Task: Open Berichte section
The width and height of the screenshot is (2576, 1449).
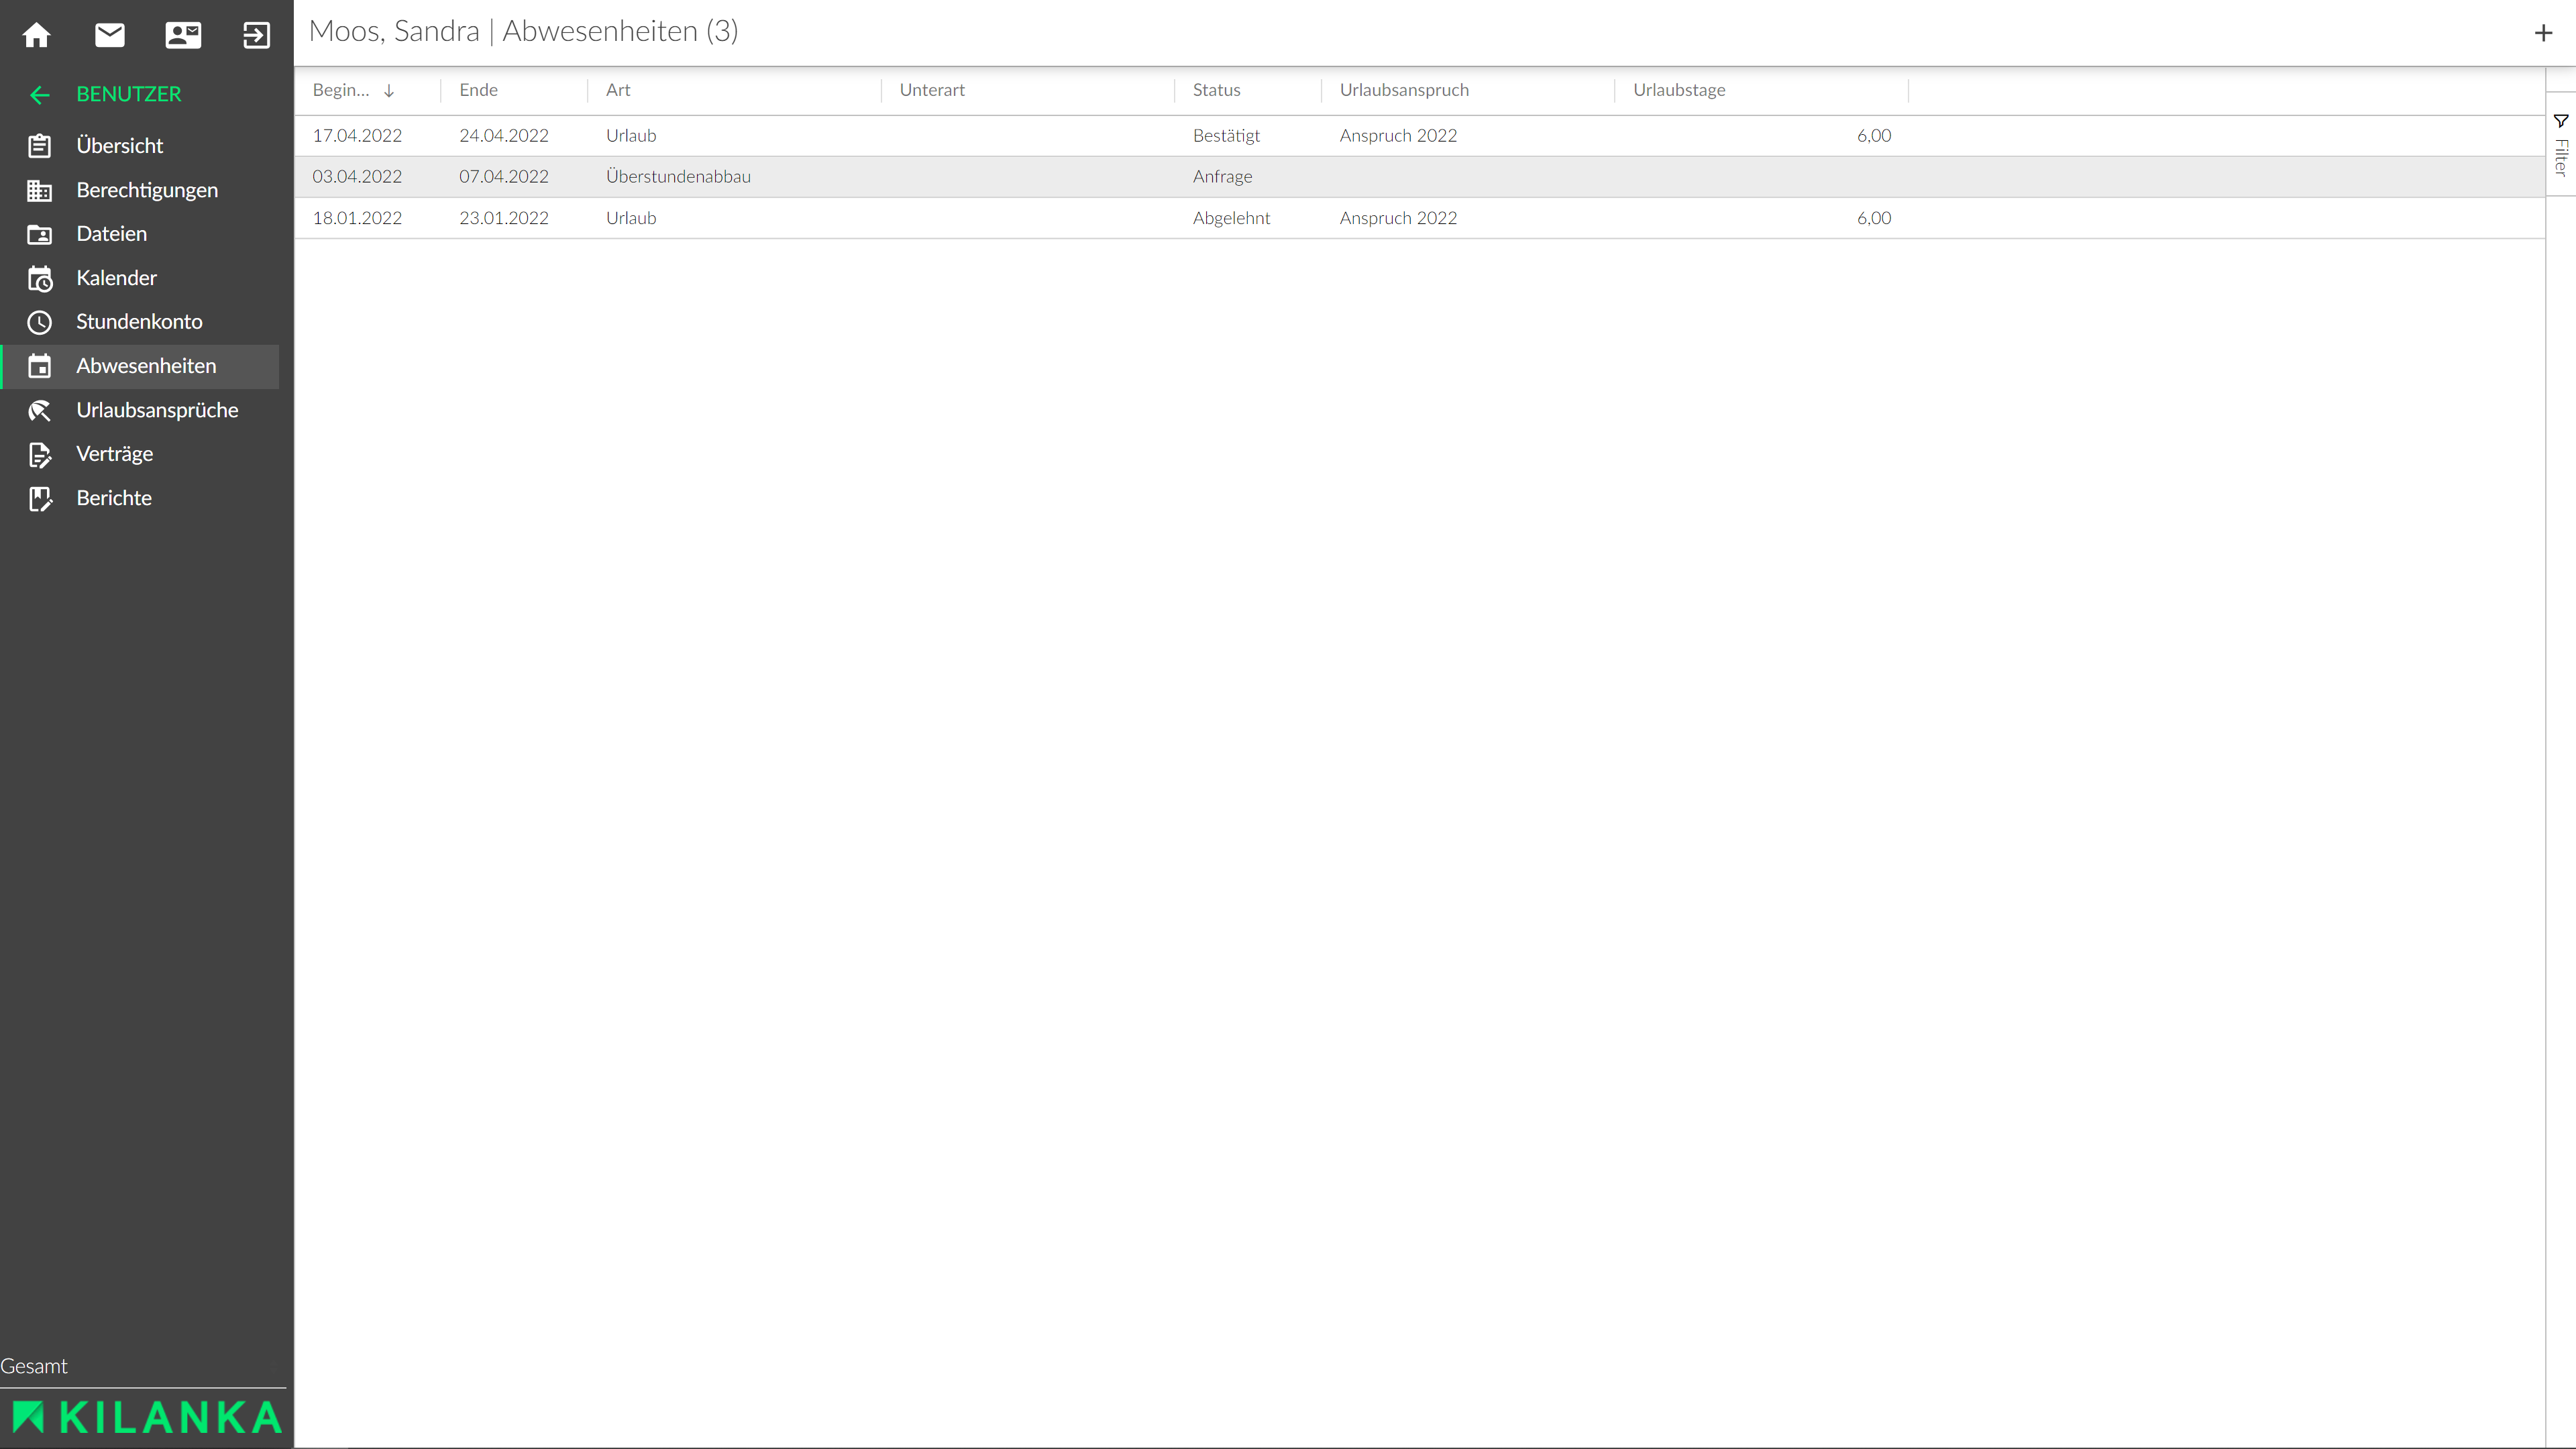Action: click(x=113, y=498)
